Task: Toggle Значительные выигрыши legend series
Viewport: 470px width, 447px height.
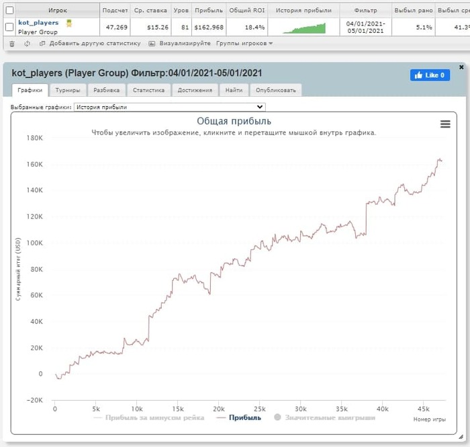Action: (324, 417)
